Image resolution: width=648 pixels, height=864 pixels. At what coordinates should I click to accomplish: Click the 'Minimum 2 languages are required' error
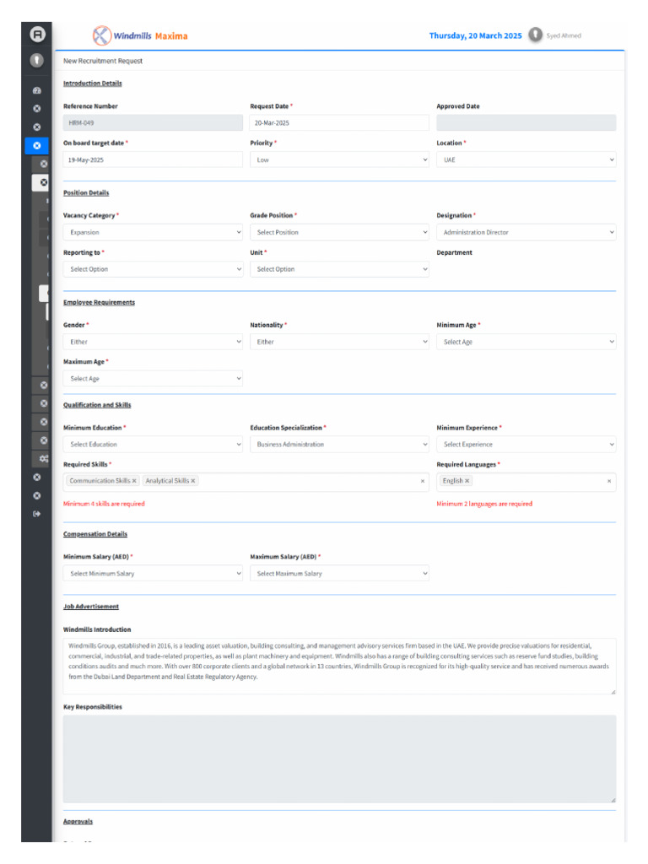[x=484, y=504]
